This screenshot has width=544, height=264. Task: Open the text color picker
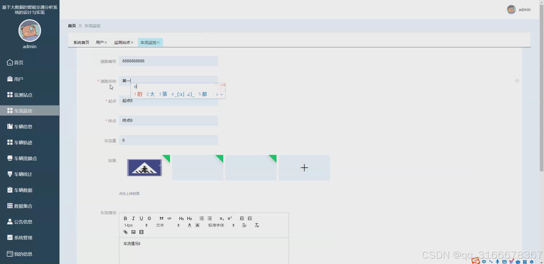pos(190,225)
